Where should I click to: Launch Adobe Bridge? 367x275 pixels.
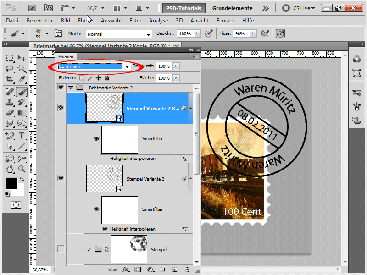point(32,8)
